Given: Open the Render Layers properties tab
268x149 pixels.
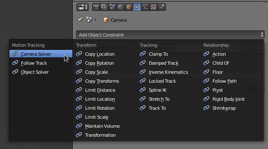Looking at the screenshot, I should click(104, 7).
